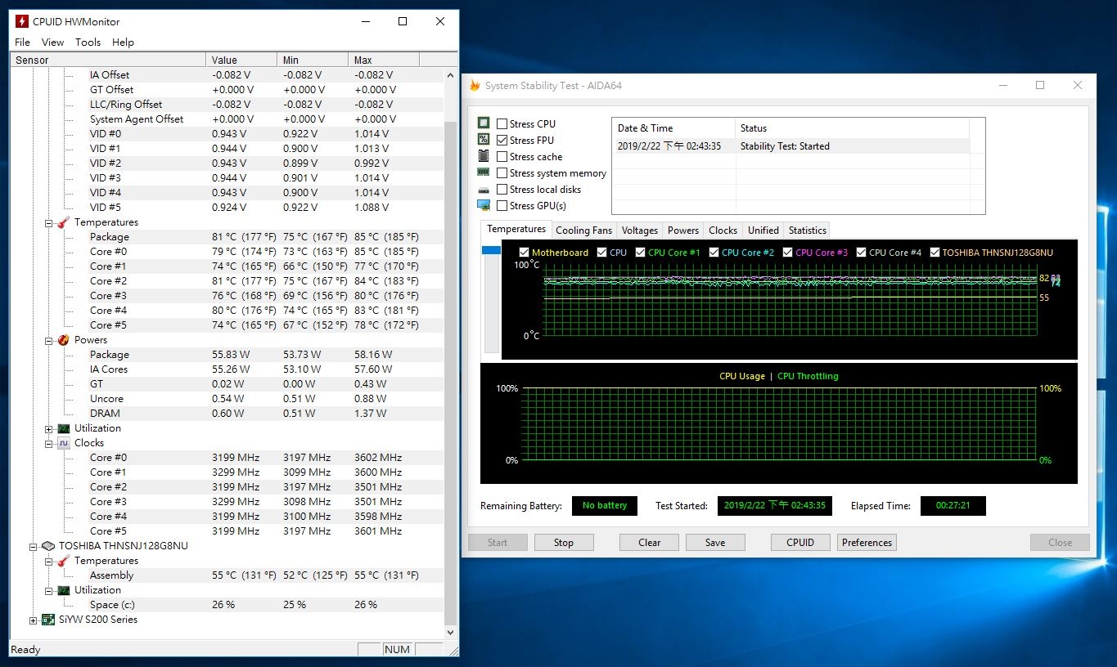This screenshot has height=667, width=1117.
Task: Click the Value column header
Action: (x=241, y=60)
